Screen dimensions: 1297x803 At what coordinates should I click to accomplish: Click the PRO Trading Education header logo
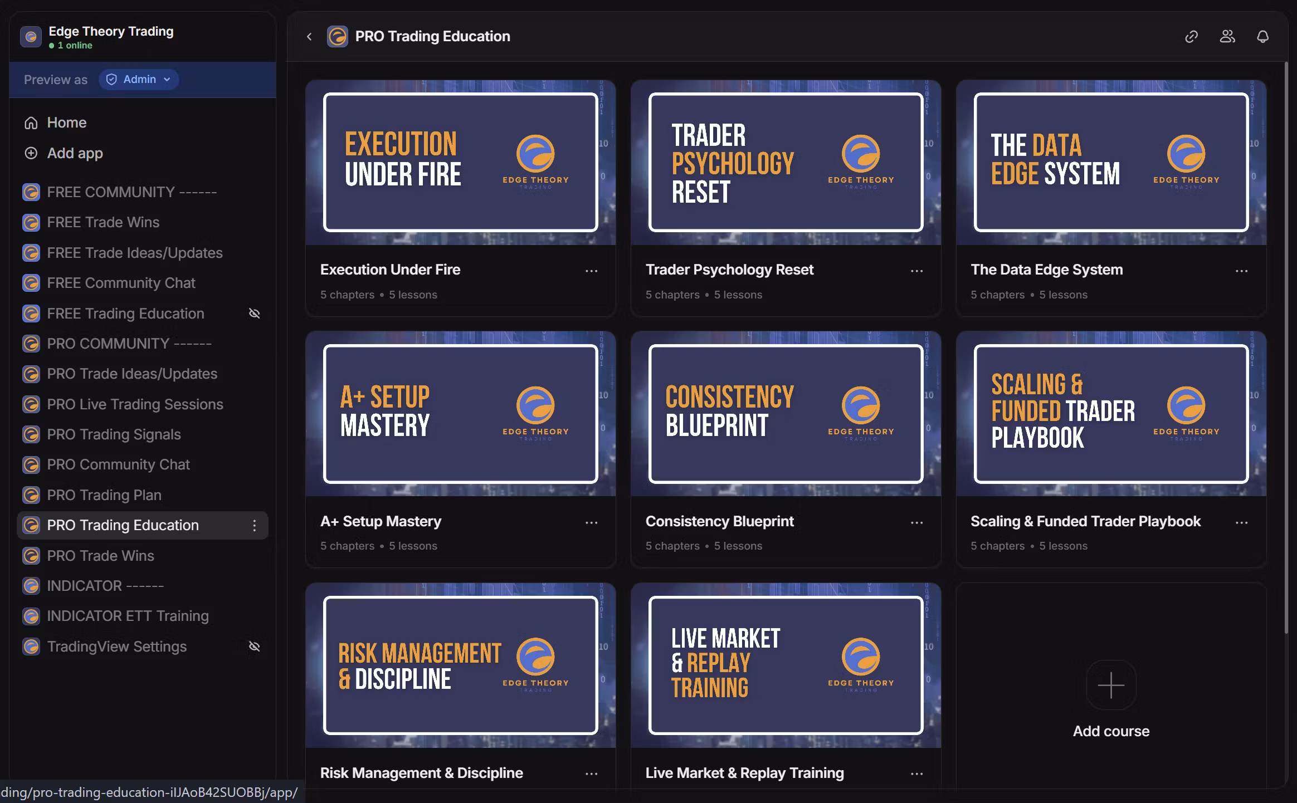click(x=337, y=37)
